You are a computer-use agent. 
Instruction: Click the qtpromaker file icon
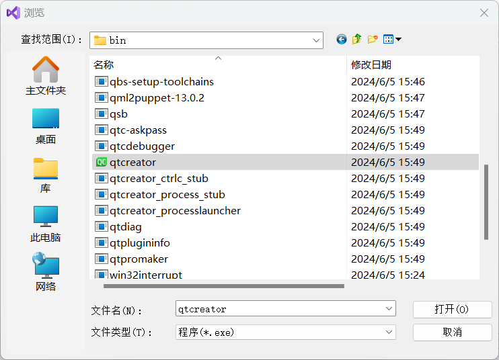101,259
